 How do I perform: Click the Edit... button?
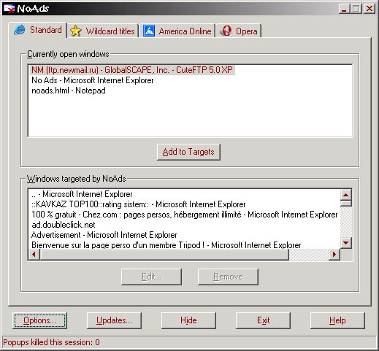tap(151, 277)
